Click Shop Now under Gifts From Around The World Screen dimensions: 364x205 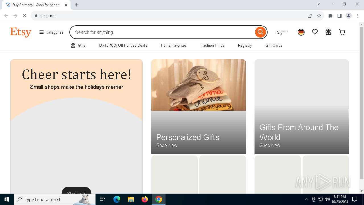pyautogui.click(x=270, y=145)
